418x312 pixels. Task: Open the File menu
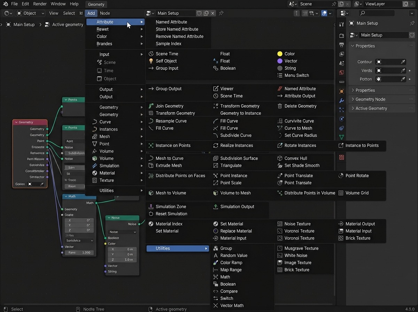(x=14, y=4)
